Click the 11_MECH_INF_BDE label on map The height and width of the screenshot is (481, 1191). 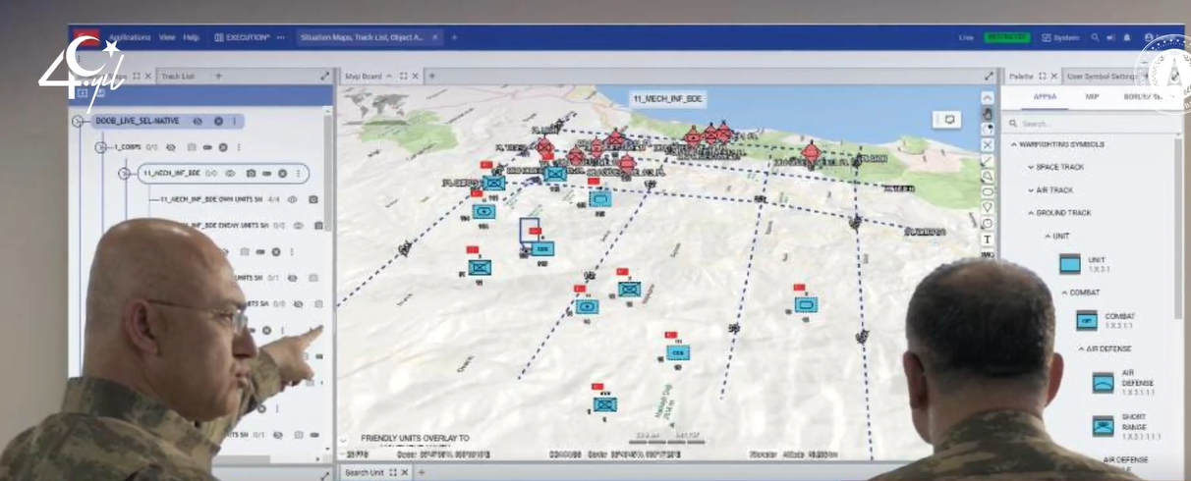[x=668, y=99]
